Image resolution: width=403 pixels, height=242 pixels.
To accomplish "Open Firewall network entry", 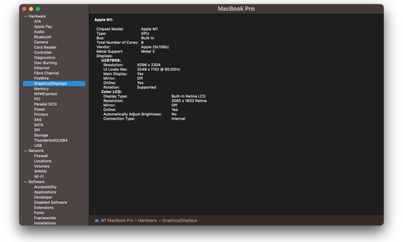I will point(41,156).
